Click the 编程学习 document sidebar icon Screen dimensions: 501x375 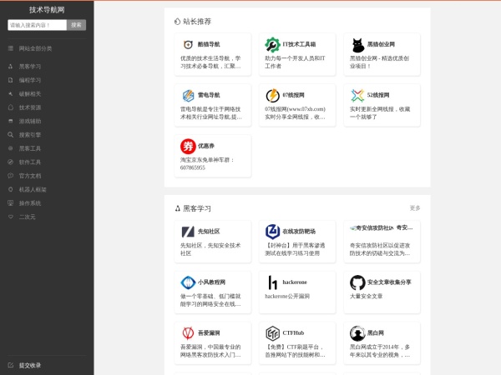[11, 80]
